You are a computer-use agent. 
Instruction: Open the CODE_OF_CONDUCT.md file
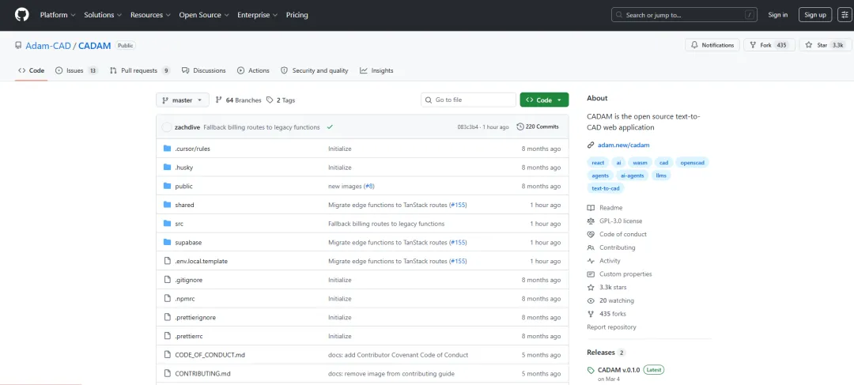[x=210, y=355]
